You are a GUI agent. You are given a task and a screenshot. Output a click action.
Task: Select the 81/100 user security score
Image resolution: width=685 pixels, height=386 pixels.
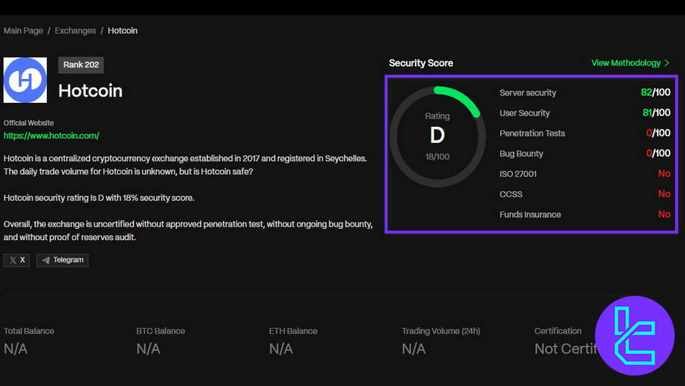tap(656, 112)
